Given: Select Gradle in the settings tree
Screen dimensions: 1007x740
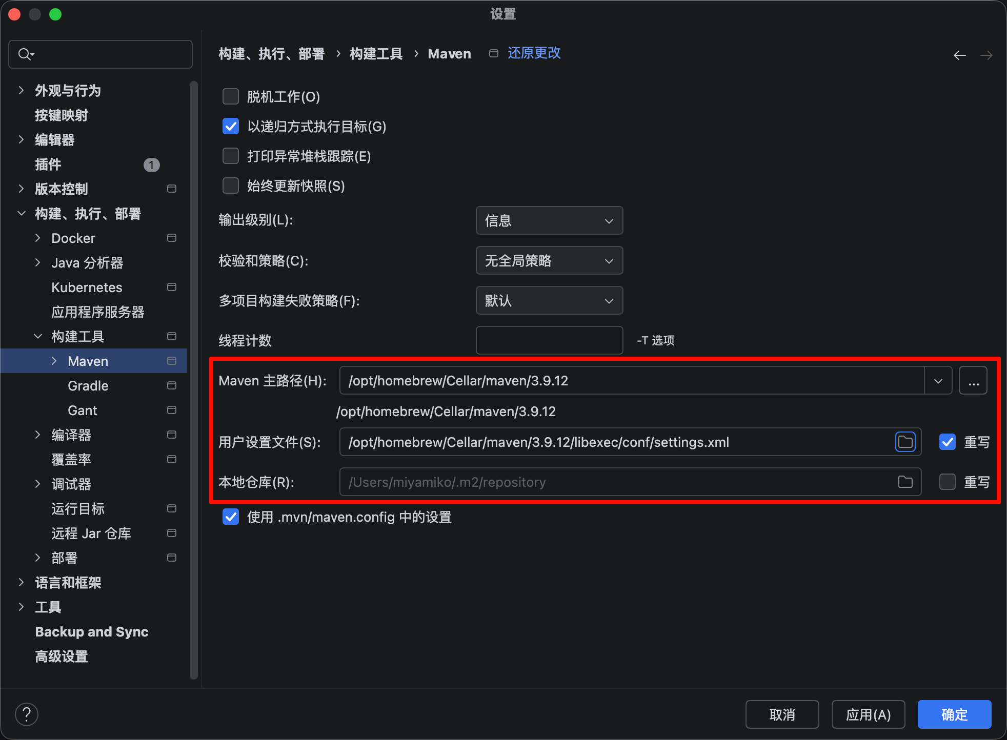Looking at the screenshot, I should pyautogui.click(x=88, y=386).
